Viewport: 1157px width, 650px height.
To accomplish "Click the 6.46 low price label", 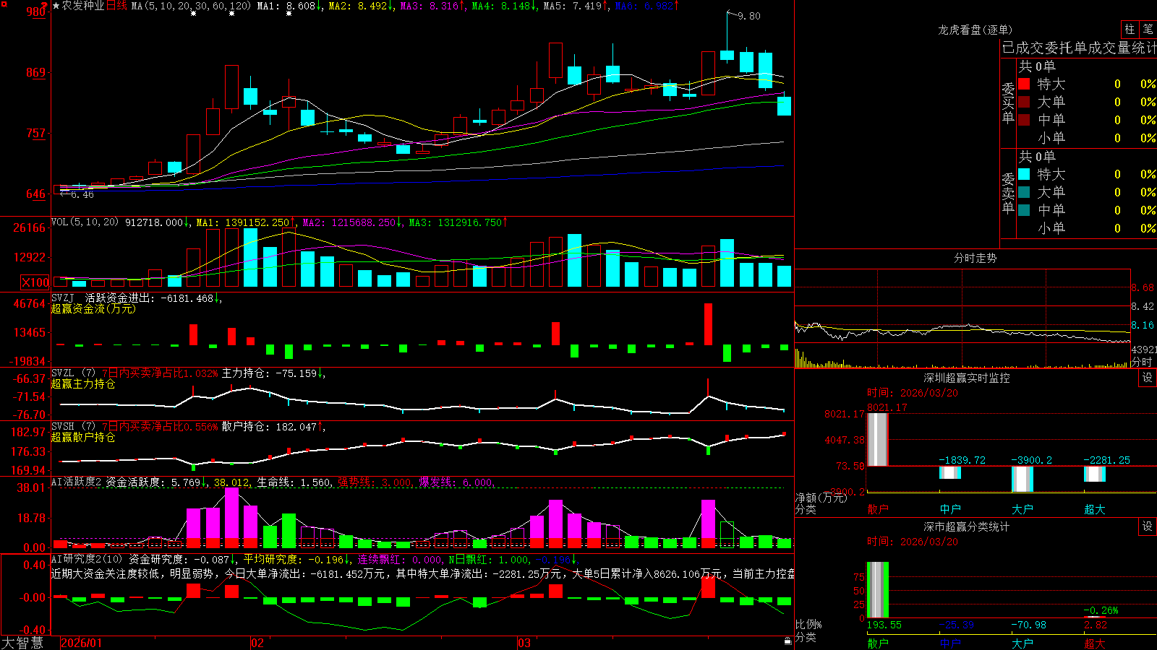I will (x=82, y=194).
